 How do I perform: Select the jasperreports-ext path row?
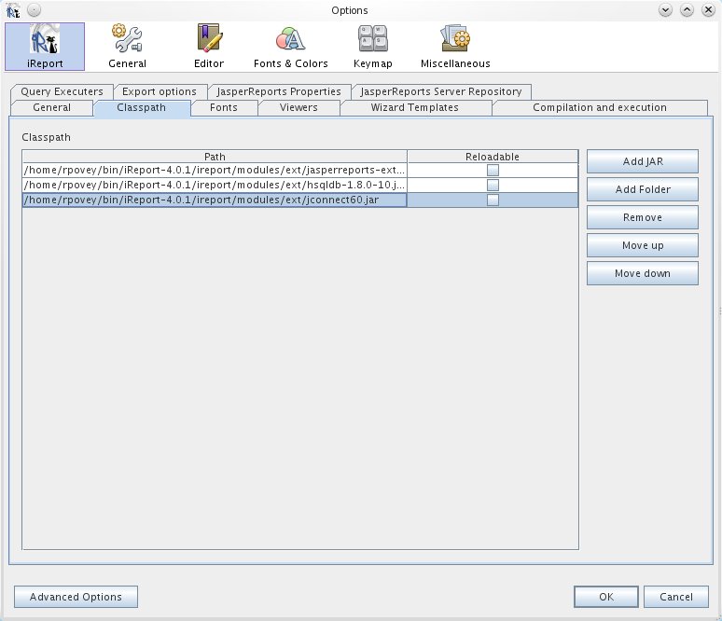pyautogui.click(x=215, y=171)
